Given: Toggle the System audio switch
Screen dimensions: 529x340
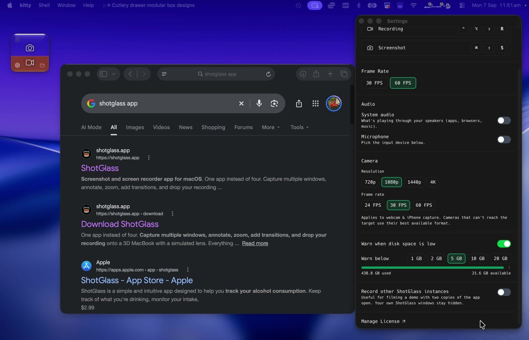Looking at the screenshot, I should point(504,120).
